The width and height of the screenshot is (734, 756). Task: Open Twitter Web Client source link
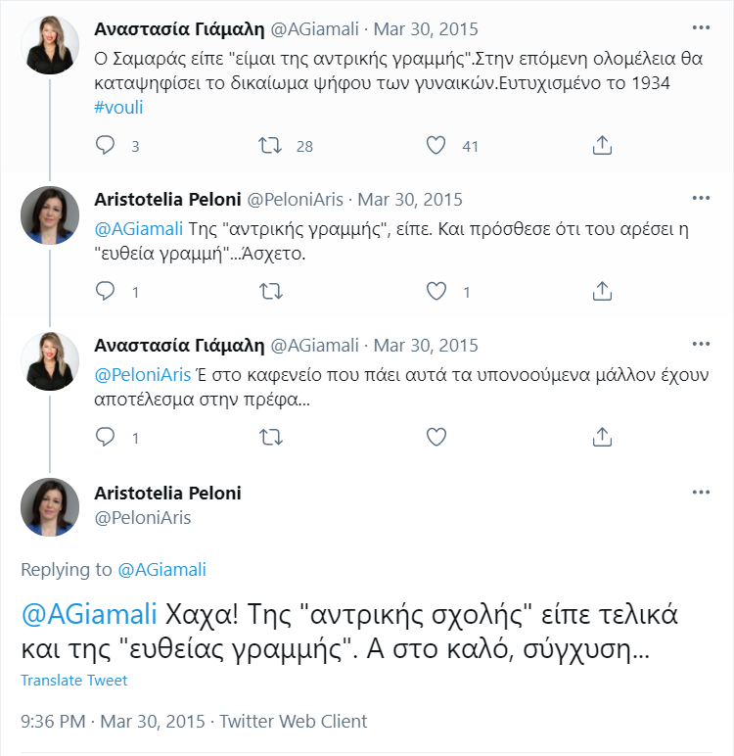coord(293,722)
